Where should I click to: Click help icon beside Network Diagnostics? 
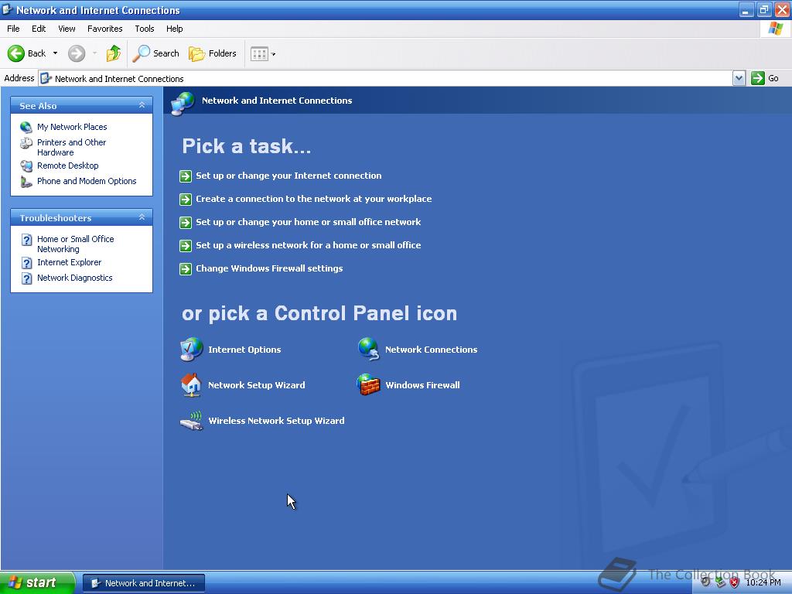27,278
